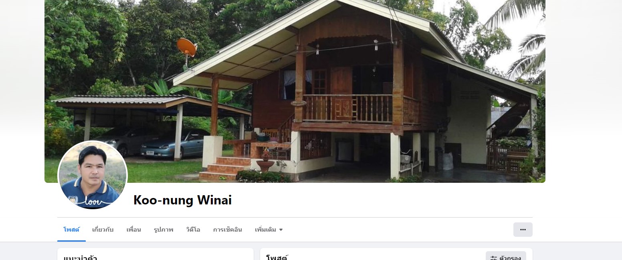
Task: Click the profile name Koo-nung Winai
Action: 182,200
